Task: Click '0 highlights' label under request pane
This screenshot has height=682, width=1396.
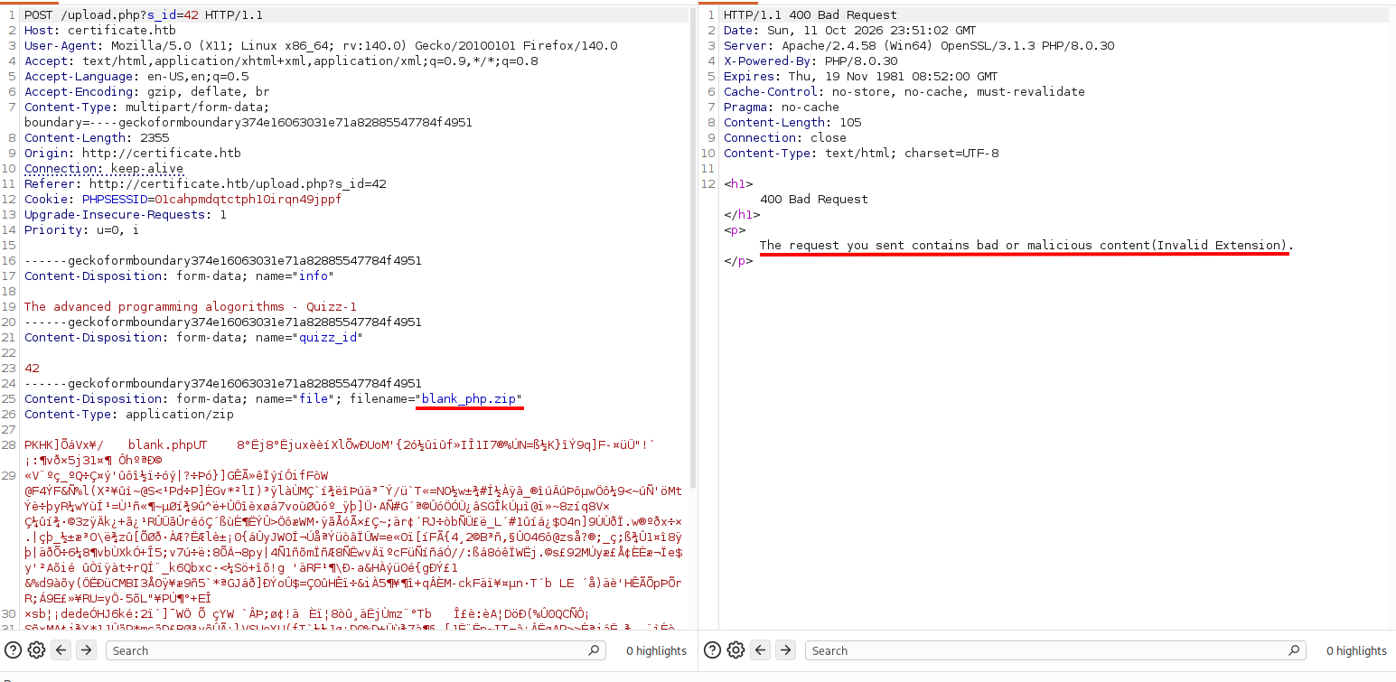Action: (656, 650)
